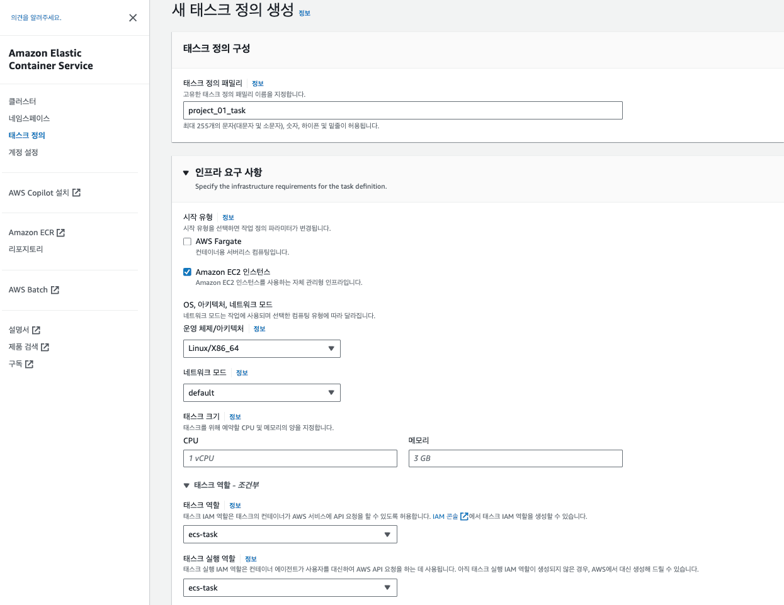The height and width of the screenshot is (605, 784).
Task: Open the Linux/X86_64 architecture dropdown
Action: click(262, 348)
